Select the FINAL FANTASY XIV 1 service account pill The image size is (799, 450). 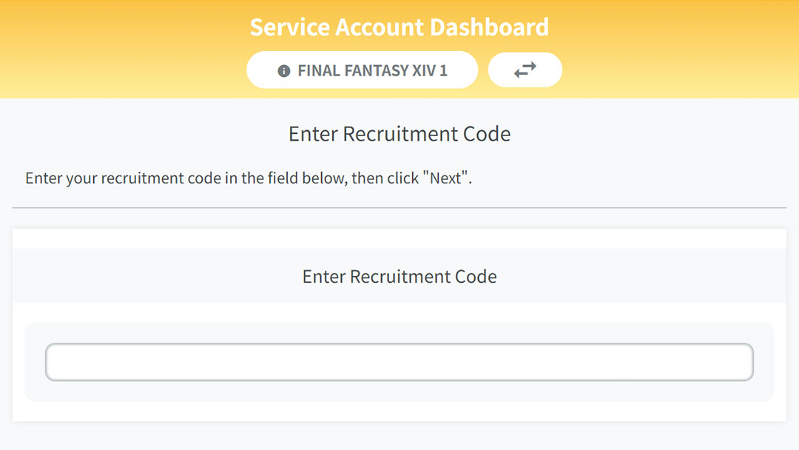click(363, 70)
